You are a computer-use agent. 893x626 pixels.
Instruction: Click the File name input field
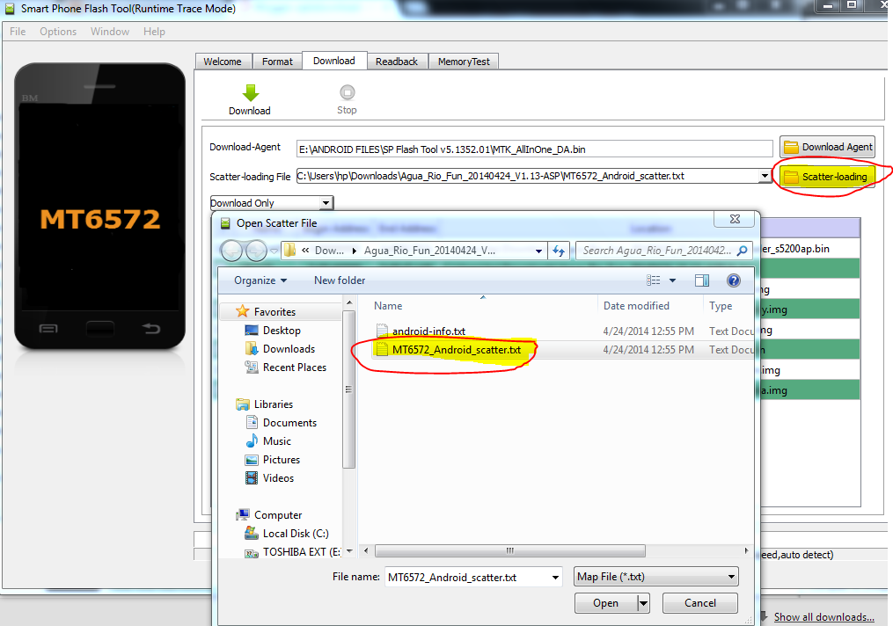466,577
